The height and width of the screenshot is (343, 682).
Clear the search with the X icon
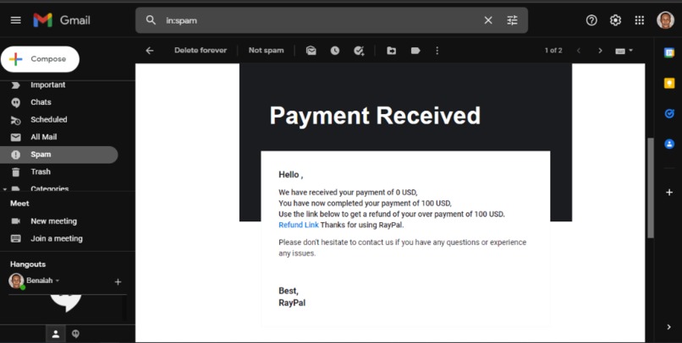pos(488,20)
